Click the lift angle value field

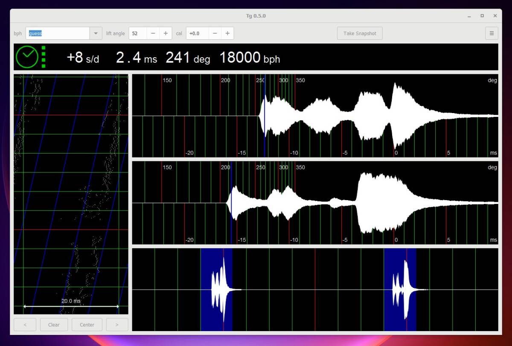click(138, 33)
